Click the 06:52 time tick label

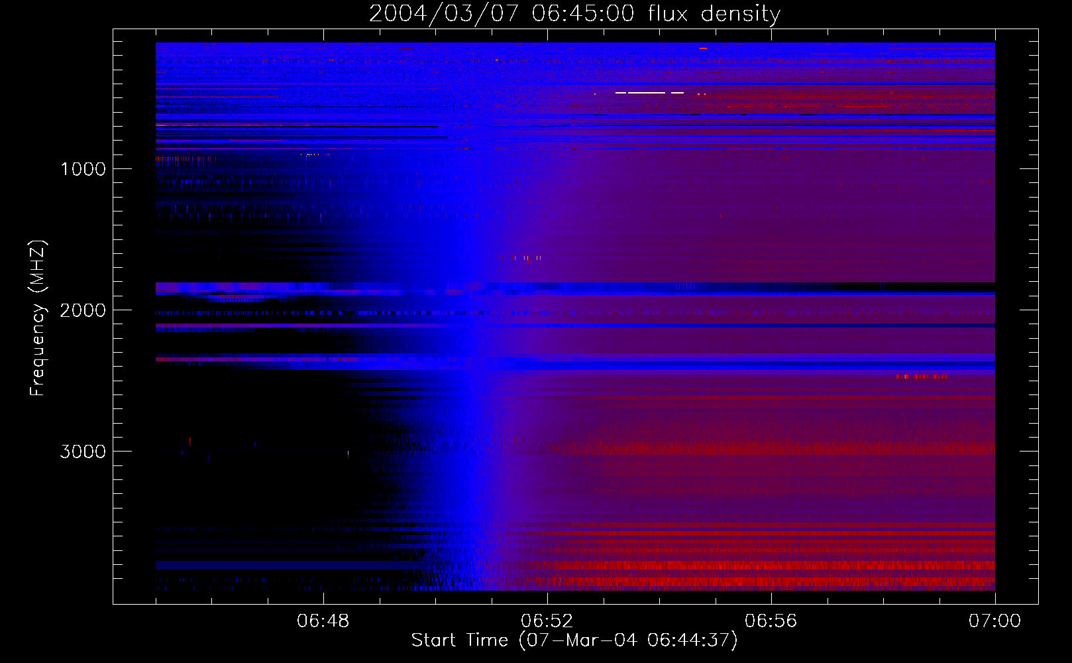547,621
